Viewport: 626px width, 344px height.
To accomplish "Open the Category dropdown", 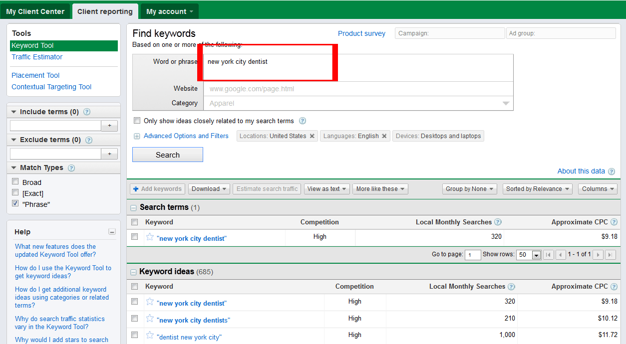I will pos(506,103).
